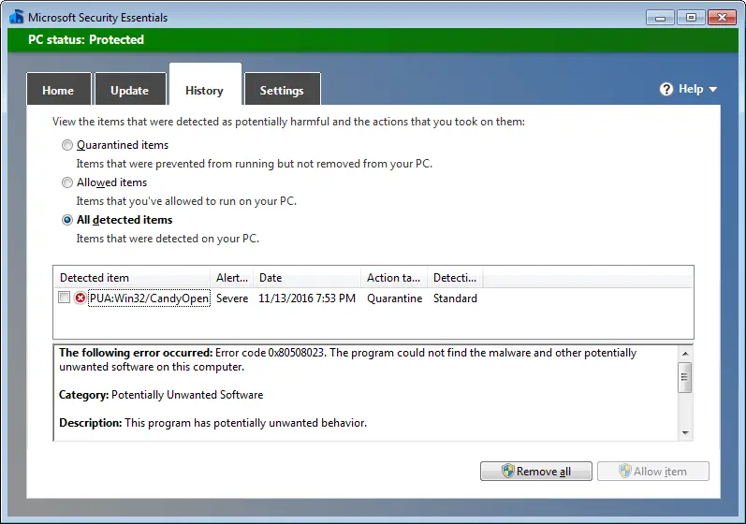Click the details pane scroll up arrow
Screen dimensions: 746x524
685,354
